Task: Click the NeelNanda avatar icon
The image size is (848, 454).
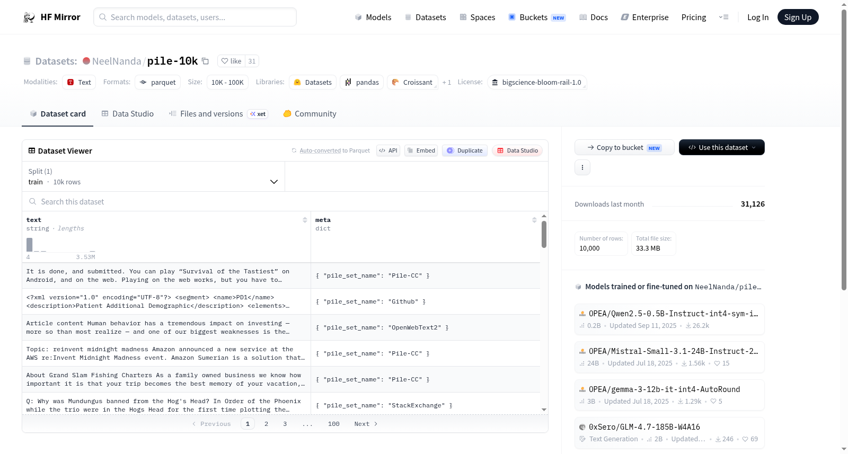Action: click(86, 61)
